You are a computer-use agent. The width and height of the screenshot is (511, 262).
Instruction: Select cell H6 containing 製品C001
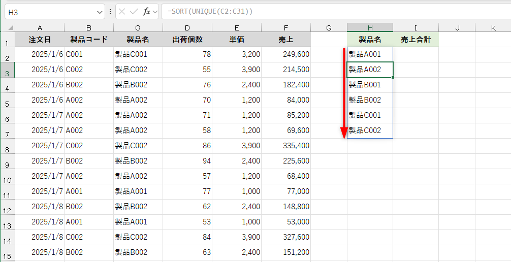(x=370, y=115)
